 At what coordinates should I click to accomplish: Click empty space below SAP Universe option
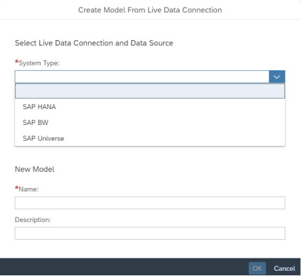pyautogui.click(x=150, y=156)
